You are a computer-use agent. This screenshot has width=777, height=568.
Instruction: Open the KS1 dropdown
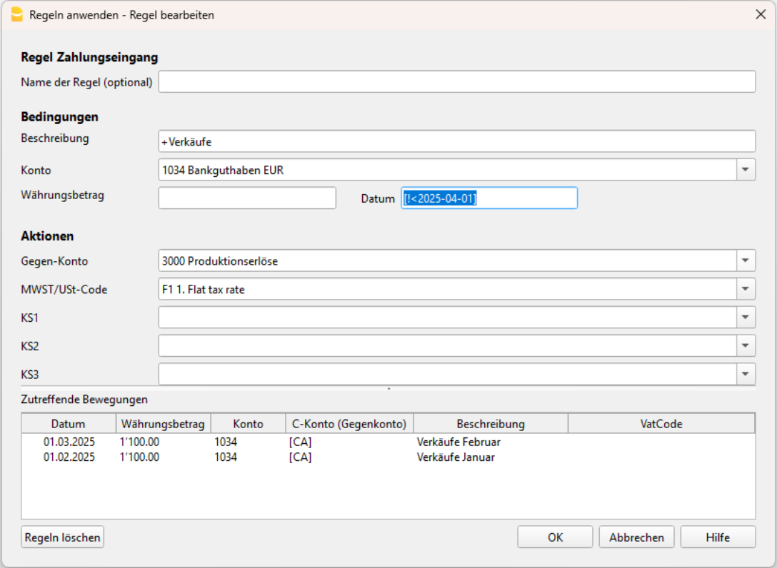pos(746,318)
